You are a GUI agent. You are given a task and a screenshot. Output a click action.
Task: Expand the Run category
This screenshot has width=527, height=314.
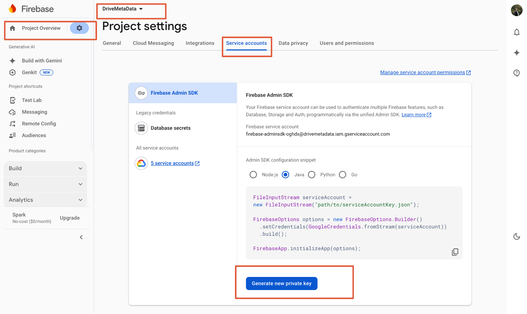[x=45, y=184]
